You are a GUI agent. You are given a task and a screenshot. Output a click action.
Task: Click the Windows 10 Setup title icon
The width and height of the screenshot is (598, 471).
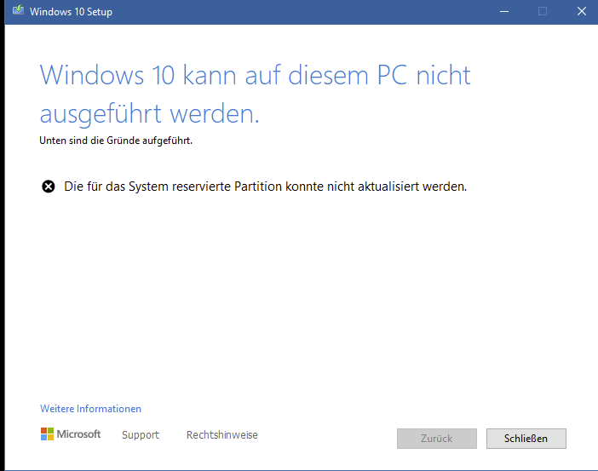tap(18, 11)
